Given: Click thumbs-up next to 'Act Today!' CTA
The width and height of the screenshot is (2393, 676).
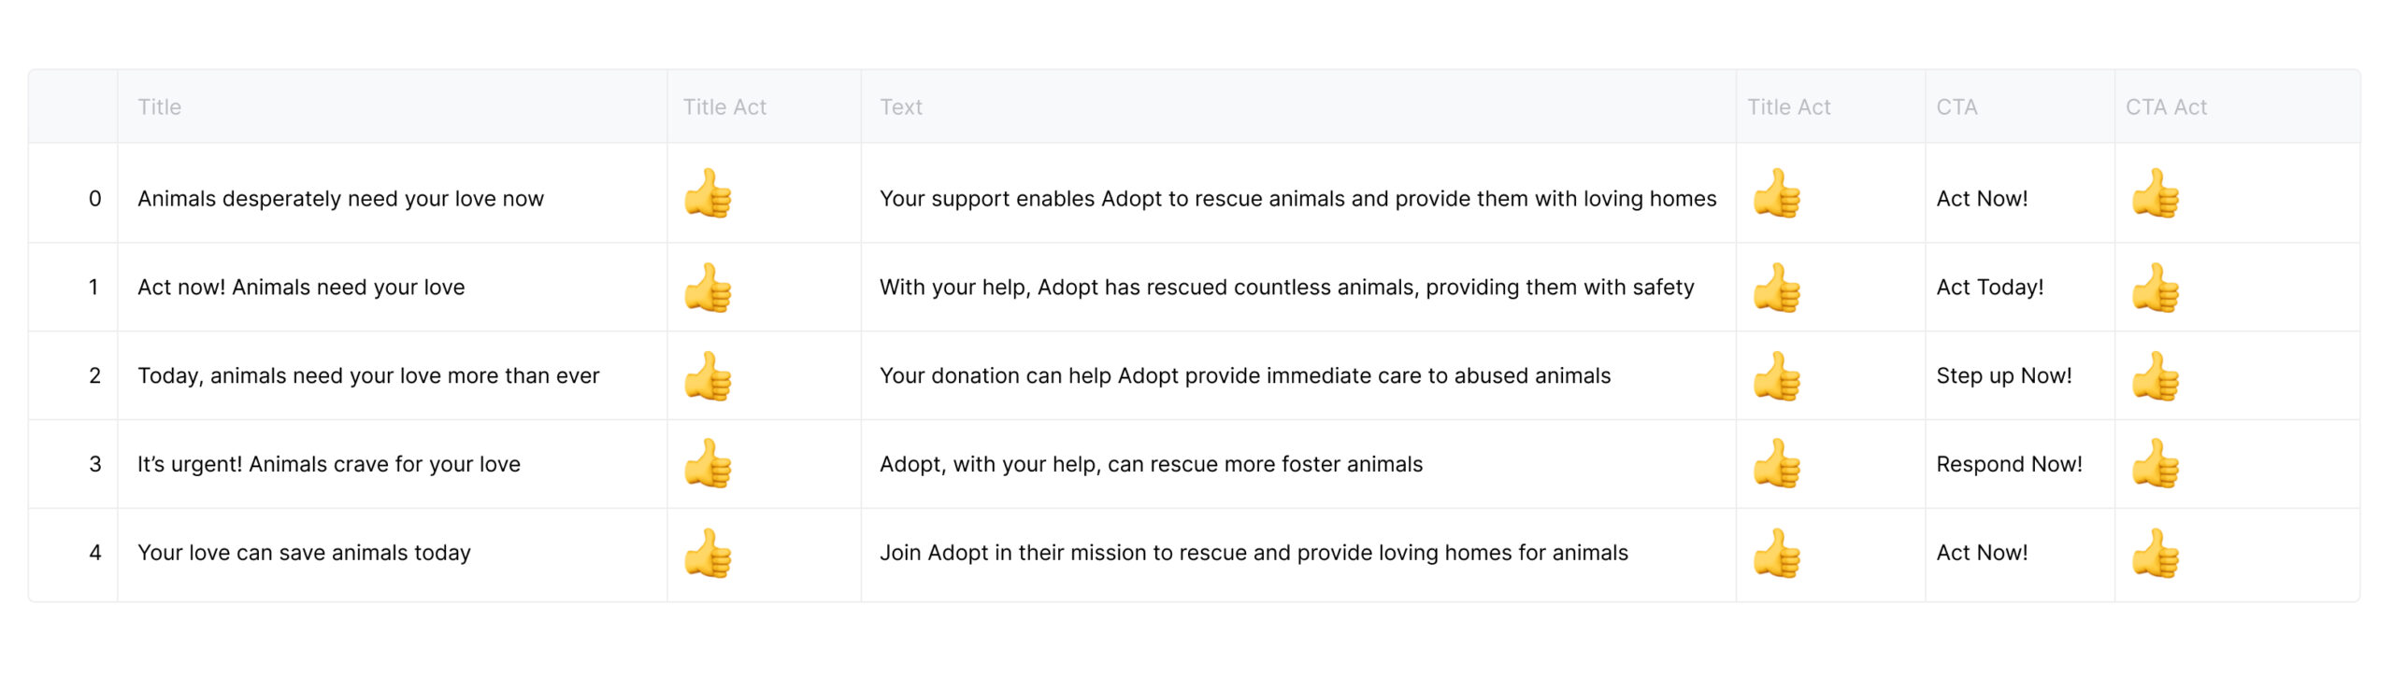Looking at the screenshot, I should 2156,288.
